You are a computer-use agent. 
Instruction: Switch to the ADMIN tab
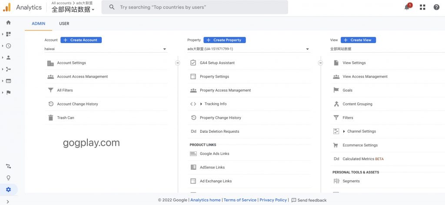pyautogui.click(x=38, y=24)
